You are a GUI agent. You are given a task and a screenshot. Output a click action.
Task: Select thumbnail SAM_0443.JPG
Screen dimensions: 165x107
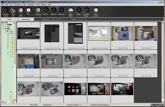click(99, 64)
